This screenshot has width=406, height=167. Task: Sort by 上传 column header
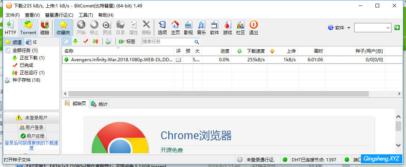(x=282, y=51)
